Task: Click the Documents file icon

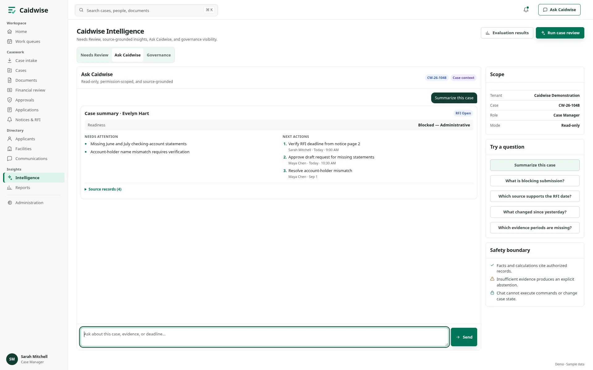Action: click(10, 80)
